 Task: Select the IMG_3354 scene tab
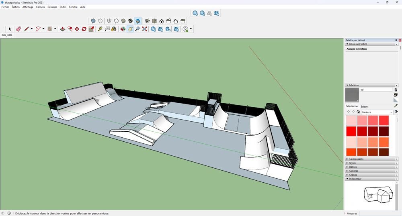point(7,35)
